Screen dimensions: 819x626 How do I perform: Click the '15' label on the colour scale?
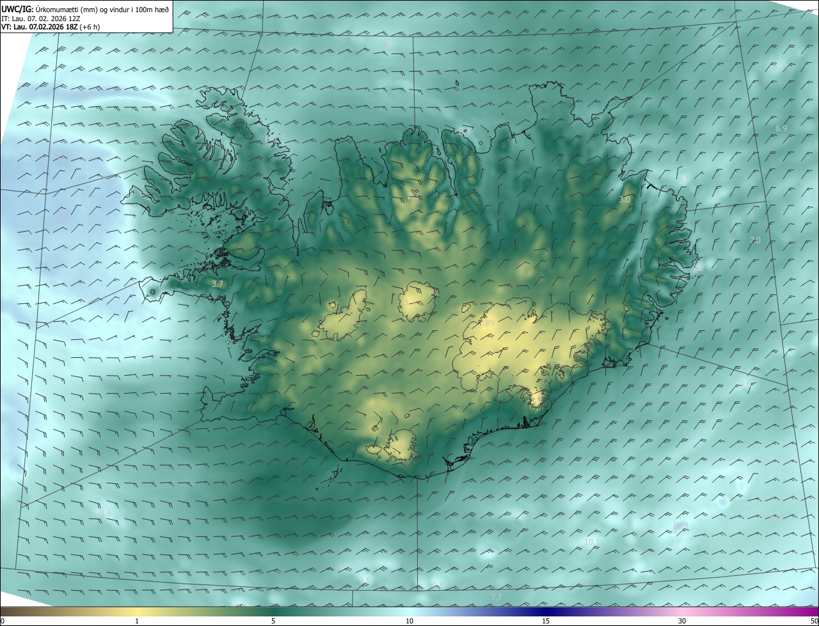coord(546,621)
